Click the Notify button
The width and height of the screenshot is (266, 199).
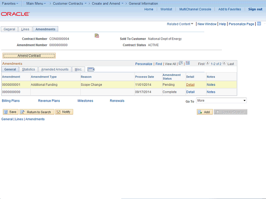tap(64, 112)
